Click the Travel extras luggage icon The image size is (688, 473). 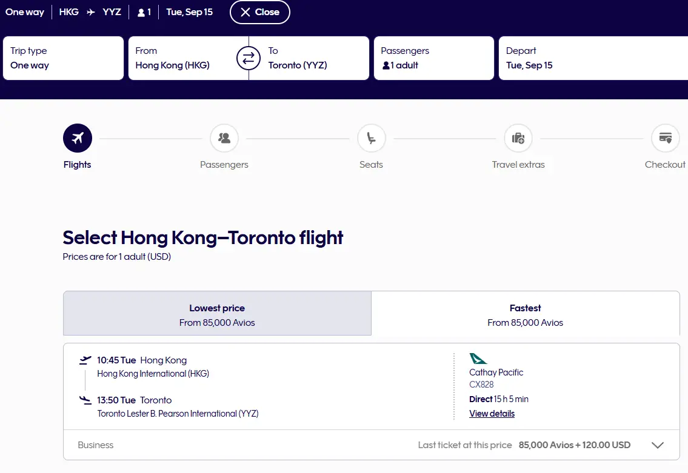[518, 138]
